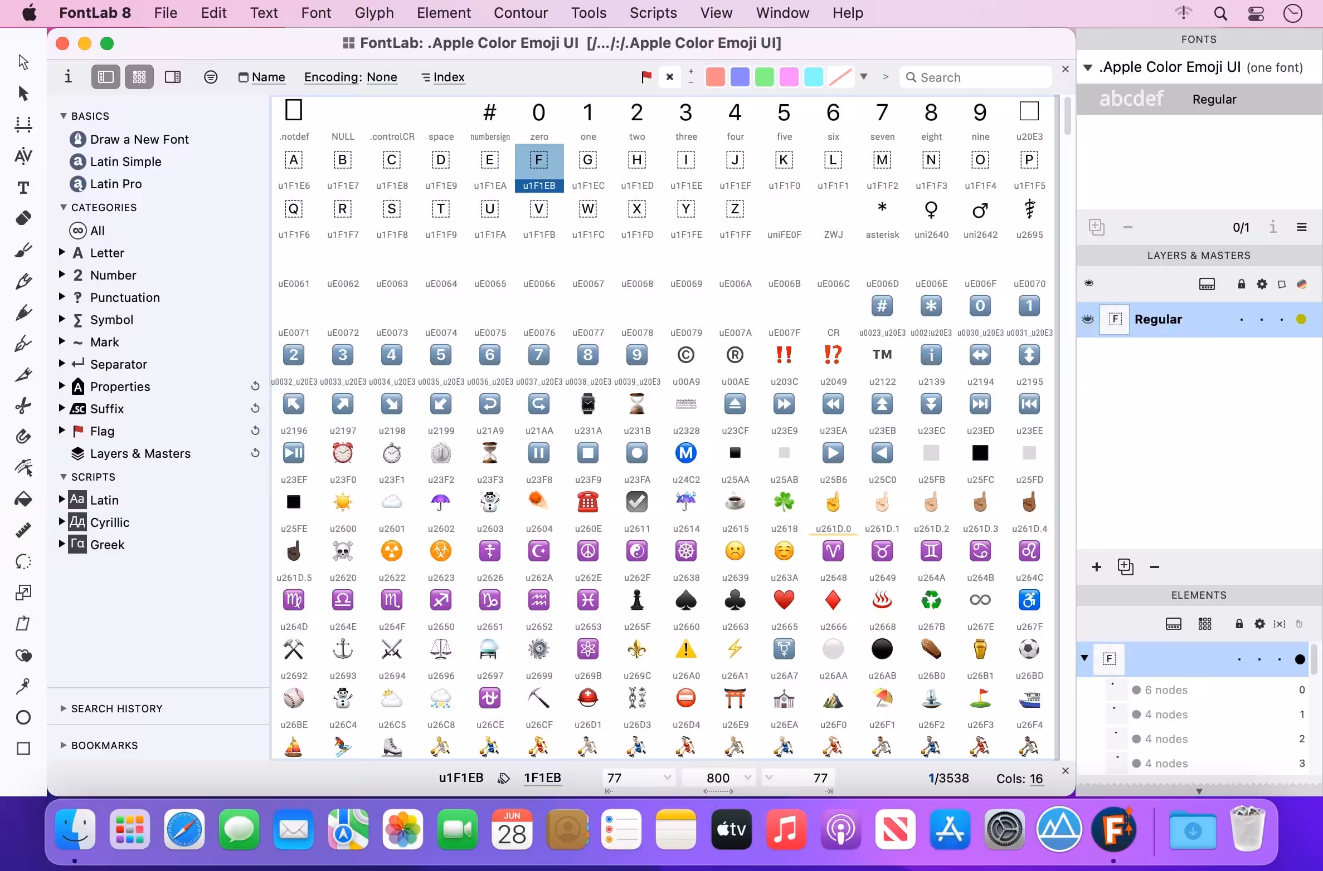The height and width of the screenshot is (871, 1323).
Task: Select the Rectangle tool
Action: 23,748
